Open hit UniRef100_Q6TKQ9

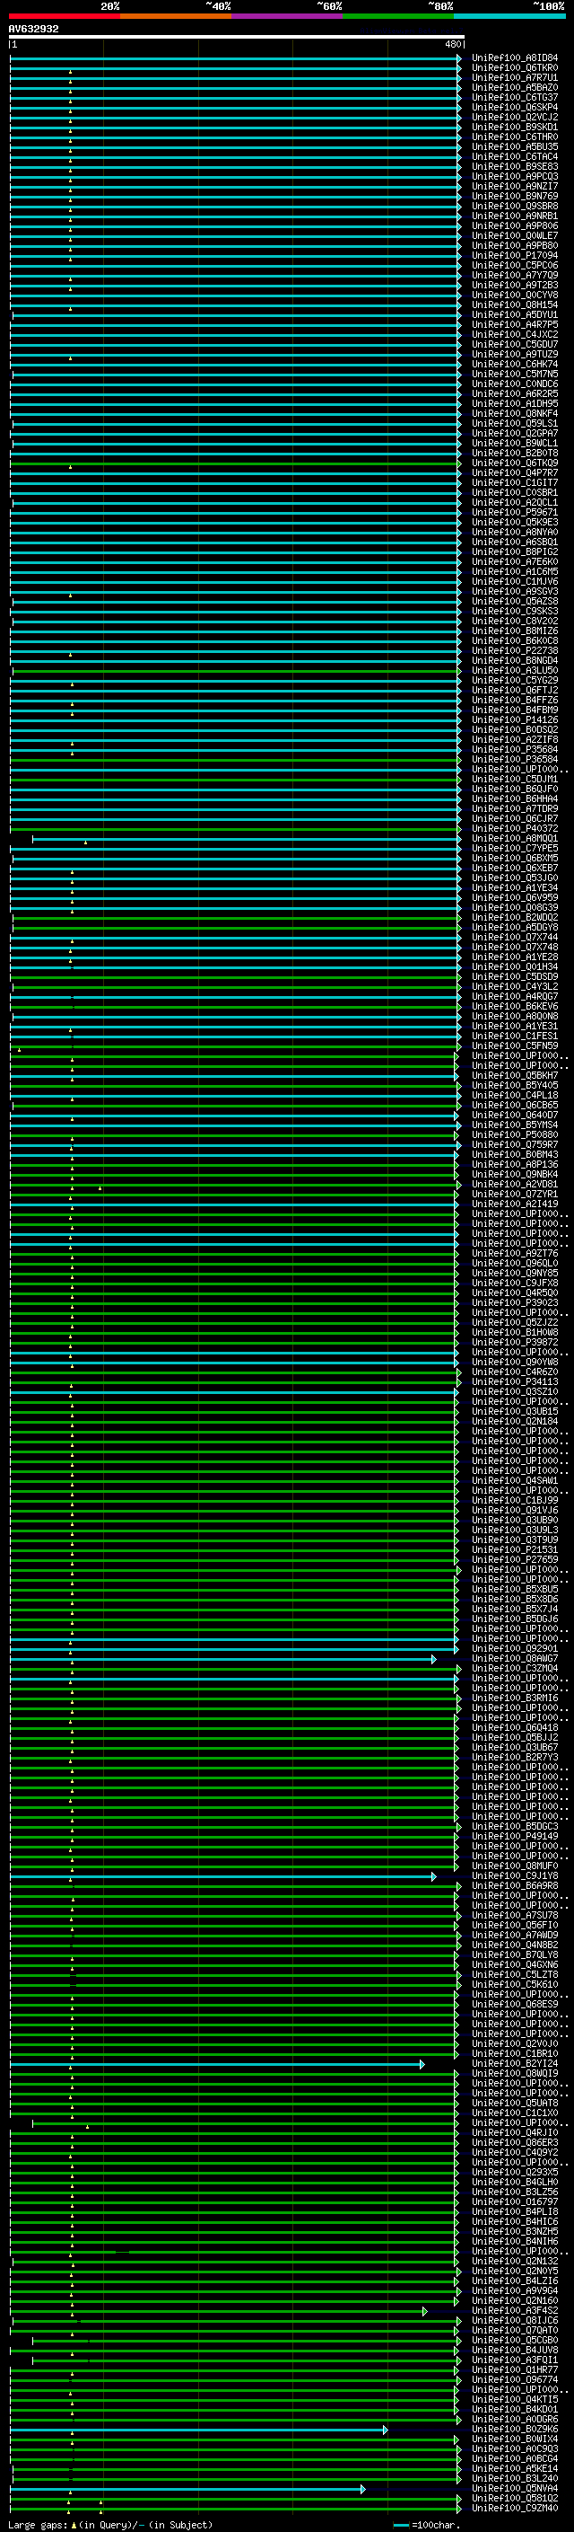tap(515, 463)
